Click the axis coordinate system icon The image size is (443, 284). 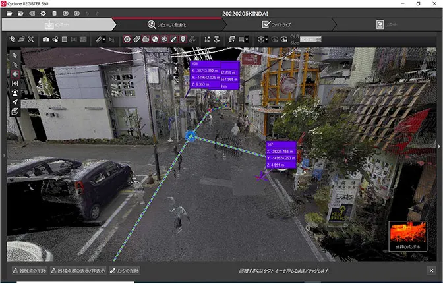point(207,40)
